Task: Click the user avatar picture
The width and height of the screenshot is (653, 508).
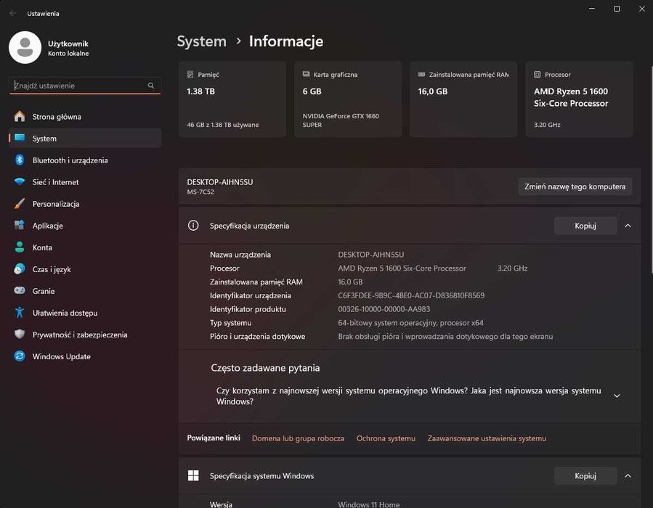Action: [25, 47]
